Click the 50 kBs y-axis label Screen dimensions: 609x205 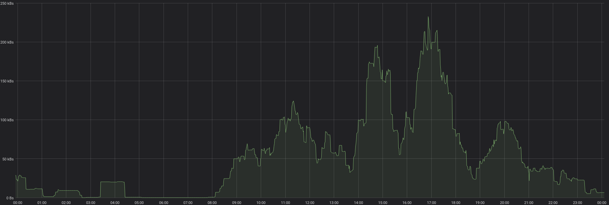[8, 159]
